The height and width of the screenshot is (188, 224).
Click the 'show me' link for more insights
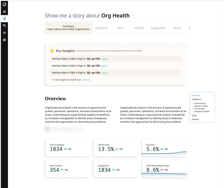coord(87,80)
